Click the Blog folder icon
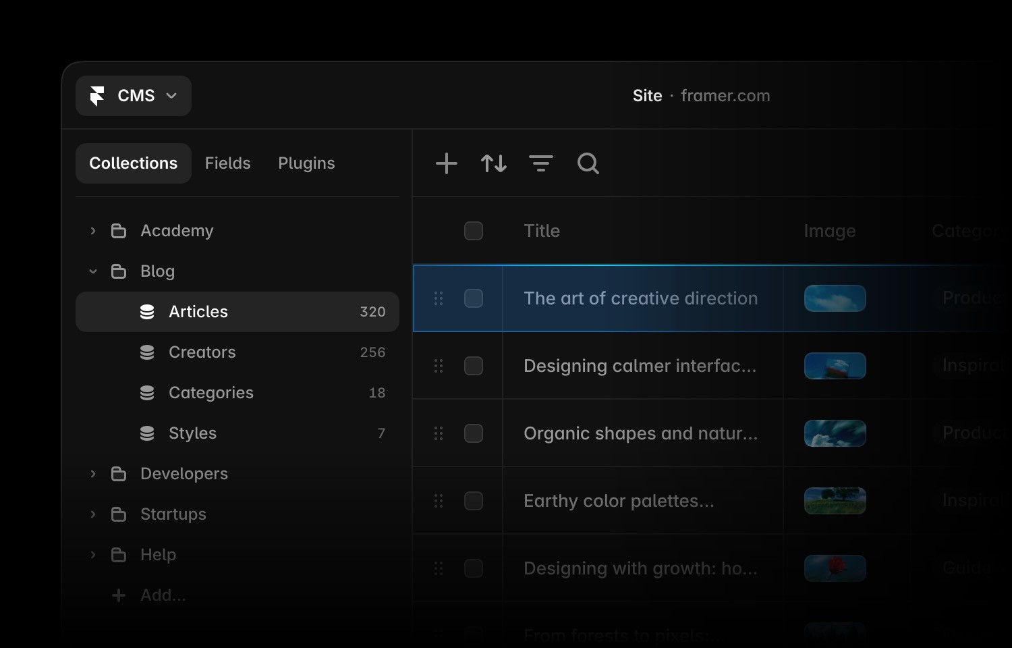 [x=119, y=271]
